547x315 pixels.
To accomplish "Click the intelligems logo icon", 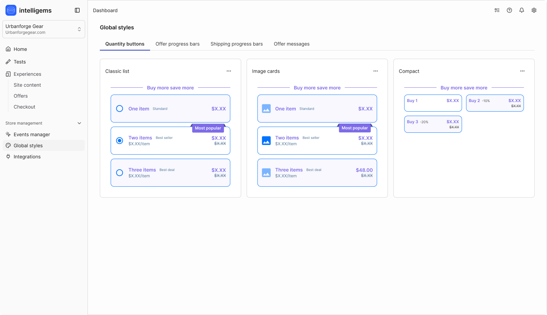I will click(11, 10).
